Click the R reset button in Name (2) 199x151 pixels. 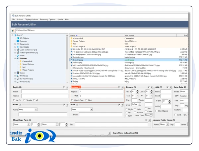(x=67, y=105)
